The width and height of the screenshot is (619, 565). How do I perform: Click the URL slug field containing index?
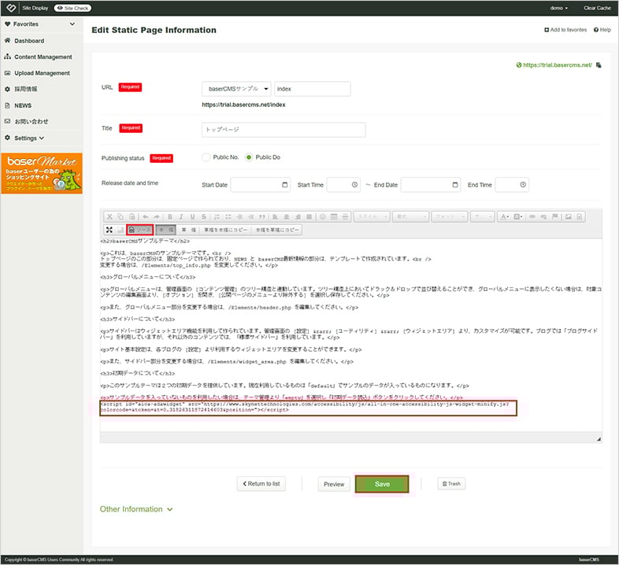(x=313, y=89)
